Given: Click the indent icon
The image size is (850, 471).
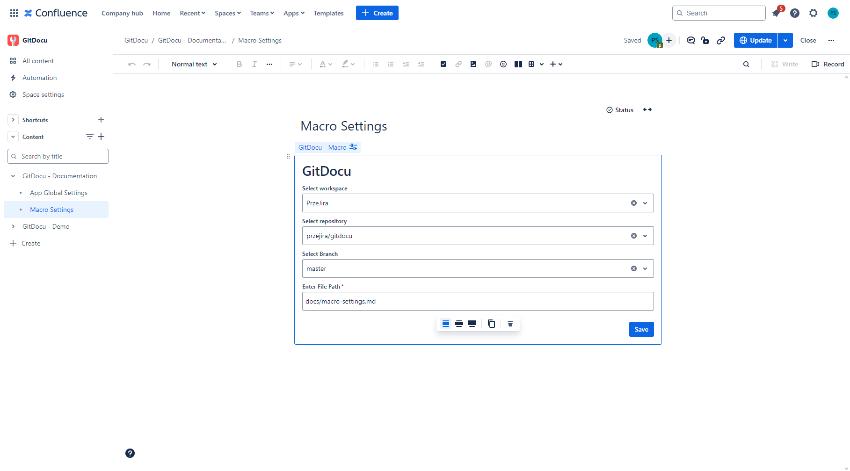Looking at the screenshot, I should point(421,64).
